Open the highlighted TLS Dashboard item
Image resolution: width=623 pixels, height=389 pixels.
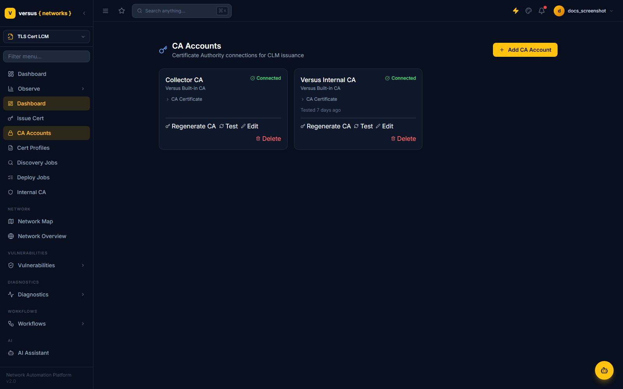(x=47, y=103)
